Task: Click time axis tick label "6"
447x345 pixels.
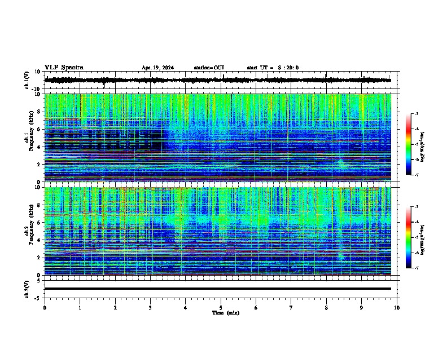Action: point(256,308)
